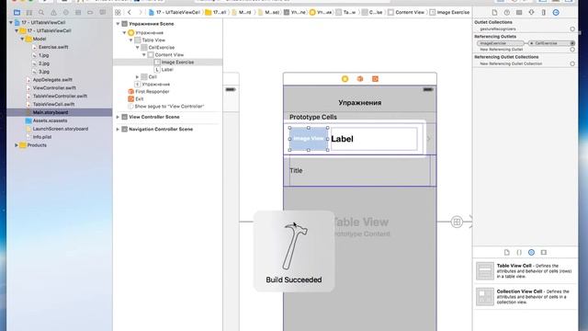
Task: Select the Image View on canvas
Action: coord(309,139)
